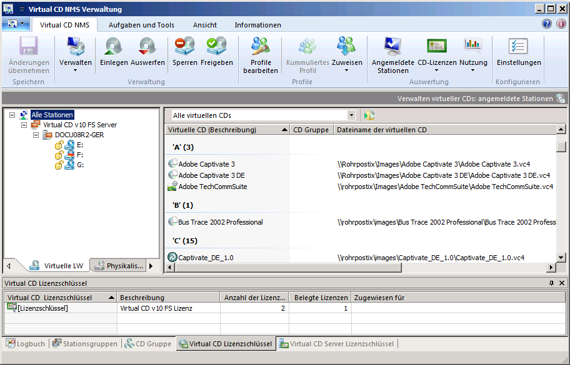570x365 pixels.
Task: Click the Auswerfen eject icon
Action: click(x=147, y=47)
